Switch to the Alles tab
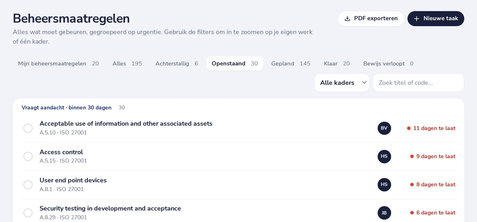The width and height of the screenshot is (477, 222). click(x=127, y=64)
